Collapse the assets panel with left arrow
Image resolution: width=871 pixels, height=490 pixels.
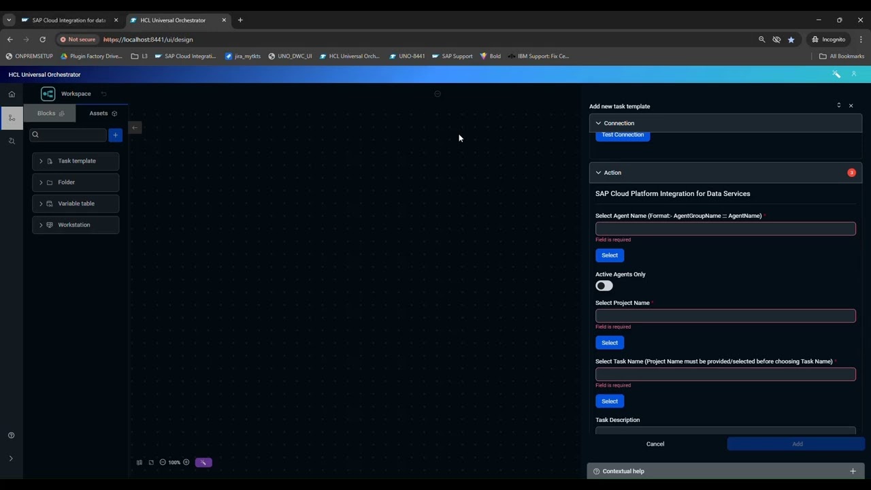(x=135, y=127)
